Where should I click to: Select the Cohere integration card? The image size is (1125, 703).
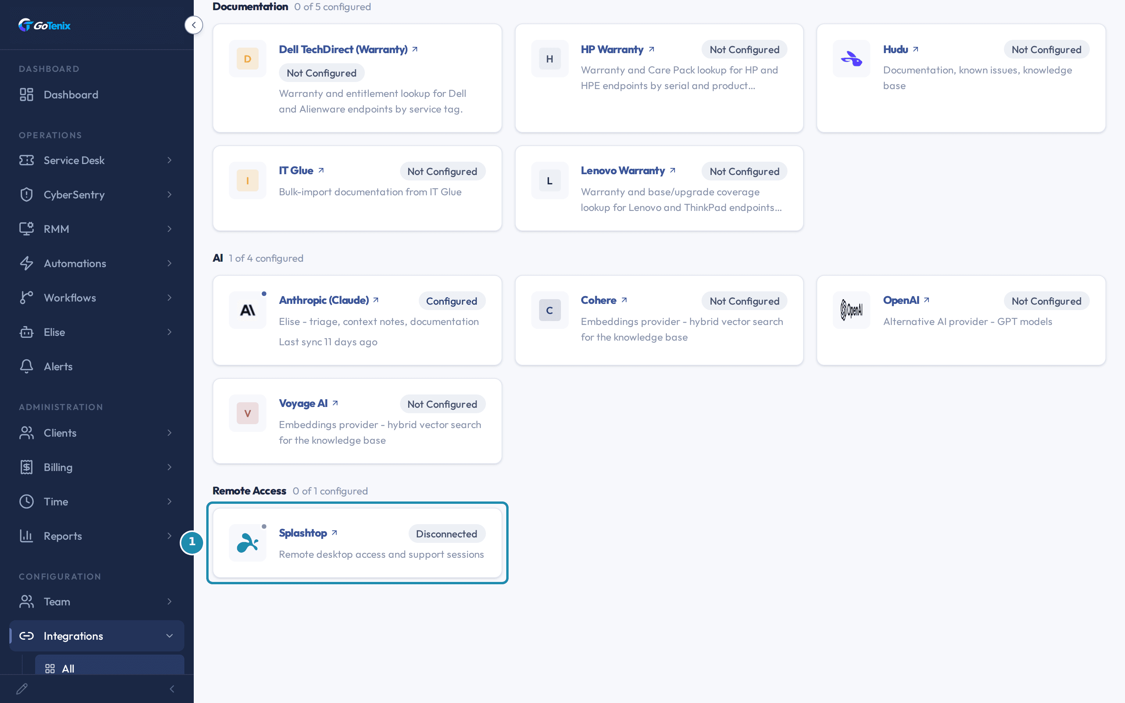659,320
